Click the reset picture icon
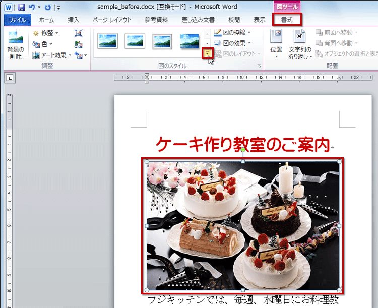The width and height of the screenshot is (378, 308). (x=78, y=56)
